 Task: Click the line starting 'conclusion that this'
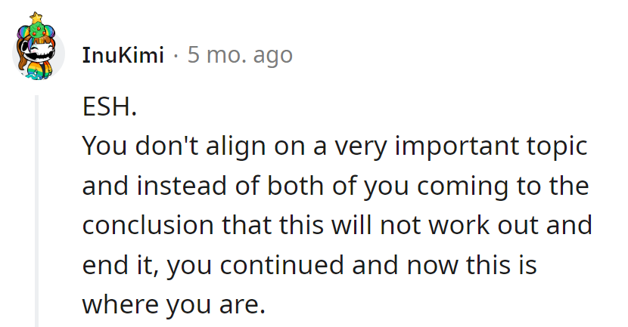coord(337,225)
